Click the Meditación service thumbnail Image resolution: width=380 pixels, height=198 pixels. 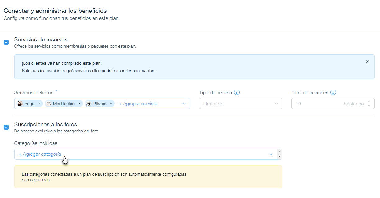click(48, 104)
